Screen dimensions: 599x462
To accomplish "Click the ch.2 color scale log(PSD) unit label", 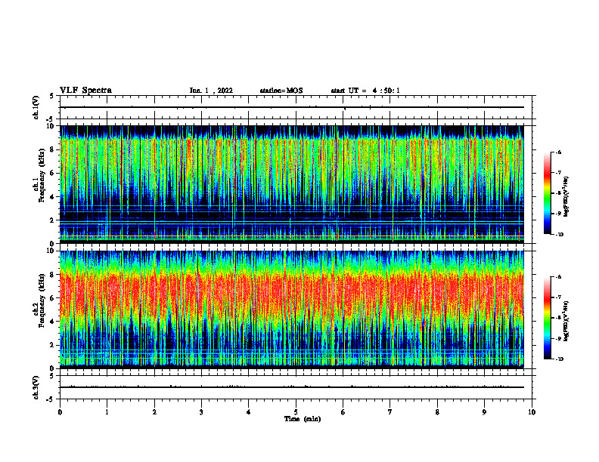I will [x=566, y=321].
